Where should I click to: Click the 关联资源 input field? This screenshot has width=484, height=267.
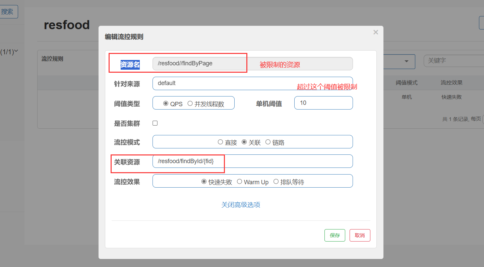252,161
